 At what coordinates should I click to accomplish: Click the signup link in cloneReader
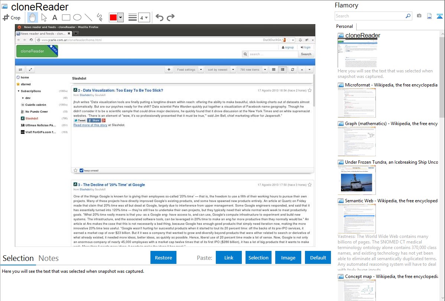tap(288, 48)
